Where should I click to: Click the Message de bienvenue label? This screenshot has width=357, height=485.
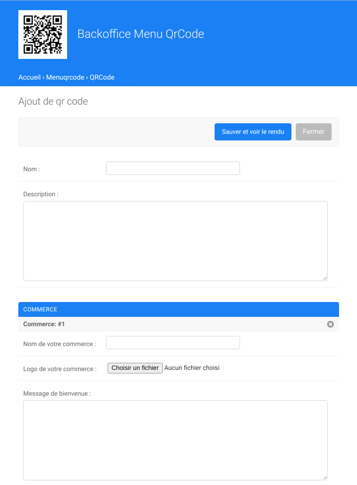click(57, 394)
